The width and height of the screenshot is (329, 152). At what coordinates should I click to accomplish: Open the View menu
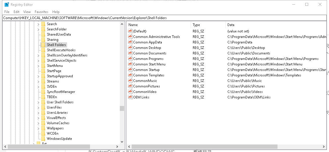click(x=27, y=12)
